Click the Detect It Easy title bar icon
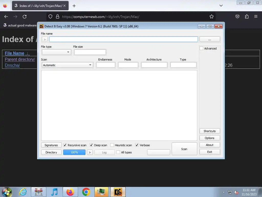 (41, 26)
